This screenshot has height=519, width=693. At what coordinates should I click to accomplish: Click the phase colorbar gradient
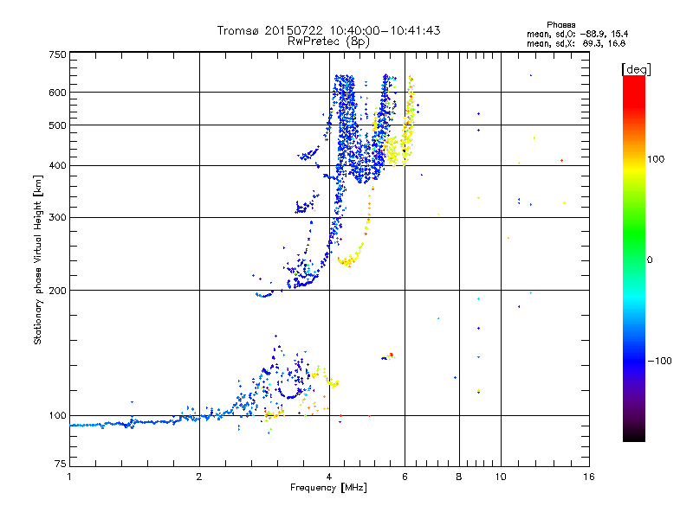click(634, 258)
